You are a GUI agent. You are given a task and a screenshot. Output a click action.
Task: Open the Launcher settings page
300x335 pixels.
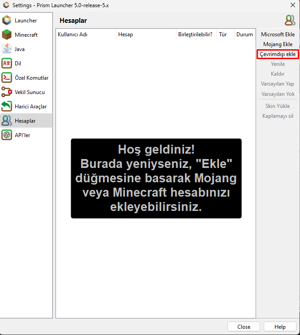pos(26,21)
